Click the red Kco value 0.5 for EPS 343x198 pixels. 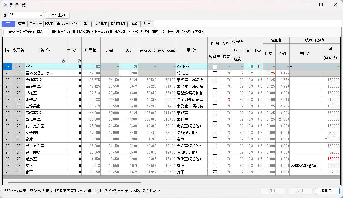(258, 67)
